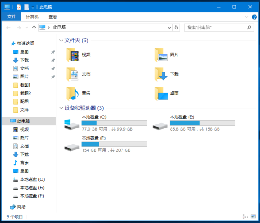Image resolution: width=260 pixels, height=223 pixels.
Task: Open 截图1 folder in sidebar
Action: click(x=22, y=85)
